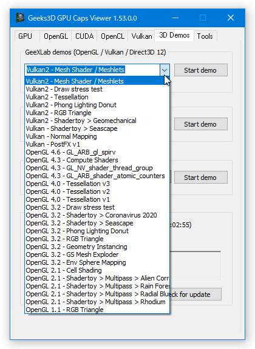Open the OpenGL tab
Viewport: 255px width, 349px height.
(x=56, y=36)
